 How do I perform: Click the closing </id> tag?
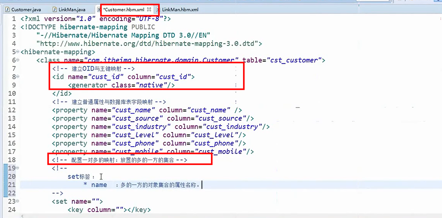(x=62, y=93)
